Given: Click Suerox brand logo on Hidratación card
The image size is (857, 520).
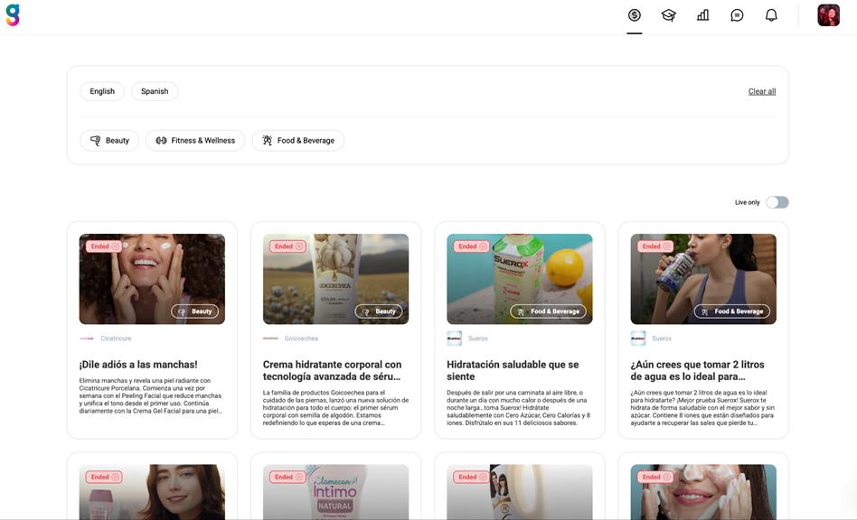Looking at the screenshot, I should click(454, 339).
